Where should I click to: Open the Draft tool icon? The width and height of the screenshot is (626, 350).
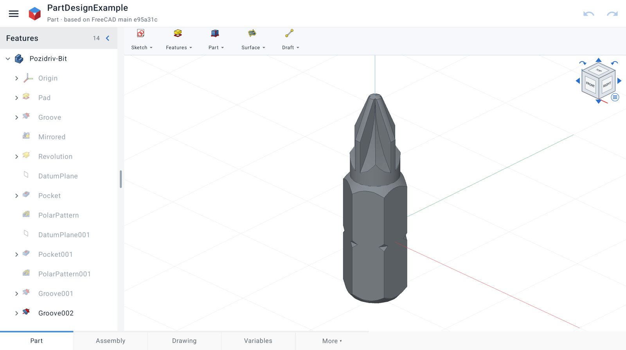[289, 33]
